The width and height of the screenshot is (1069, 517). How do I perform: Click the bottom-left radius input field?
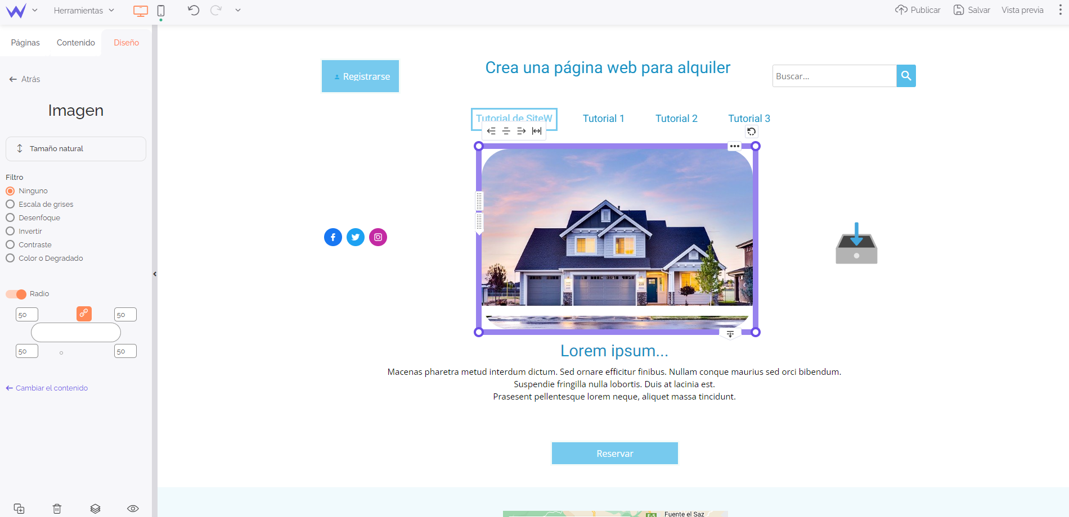[x=27, y=351]
